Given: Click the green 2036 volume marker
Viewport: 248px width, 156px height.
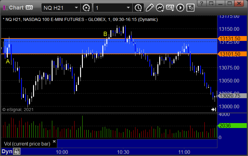Looking at the screenshot, I should (x=232, y=126).
